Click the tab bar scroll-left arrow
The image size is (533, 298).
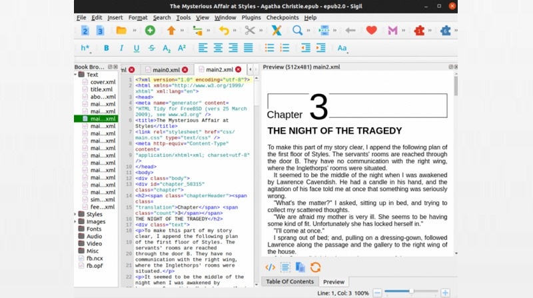(x=251, y=70)
